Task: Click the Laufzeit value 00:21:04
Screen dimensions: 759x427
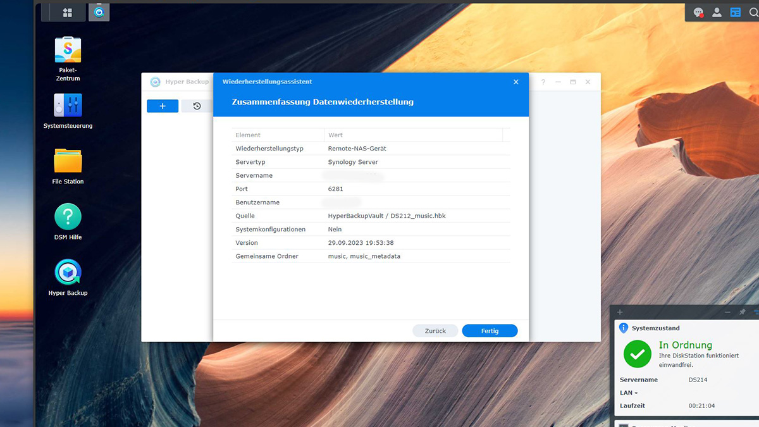Action: (x=701, y=405)
